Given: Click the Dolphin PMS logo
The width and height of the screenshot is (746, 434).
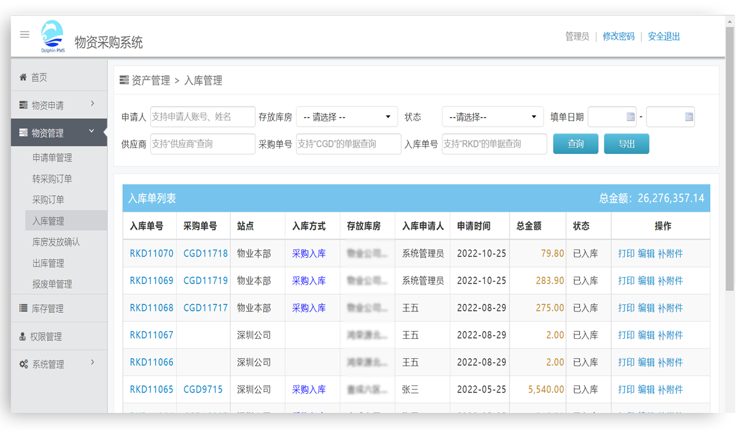Looking at the screenshot, I should pos(52,37).
